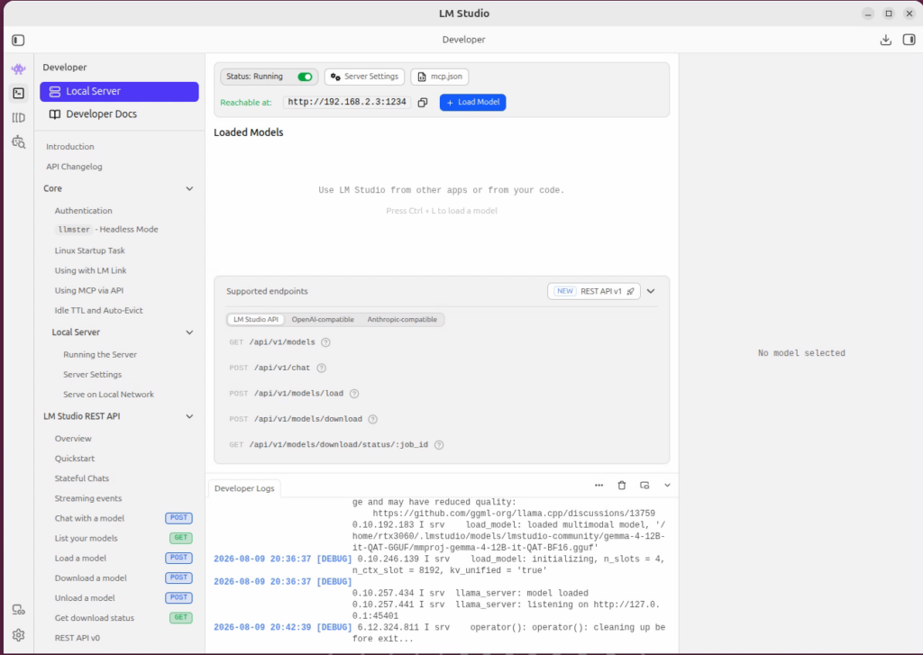Viewport: 923px width, 655px height.
Task: Open help for download status job_id endpoint
Action: click(439, 445)
